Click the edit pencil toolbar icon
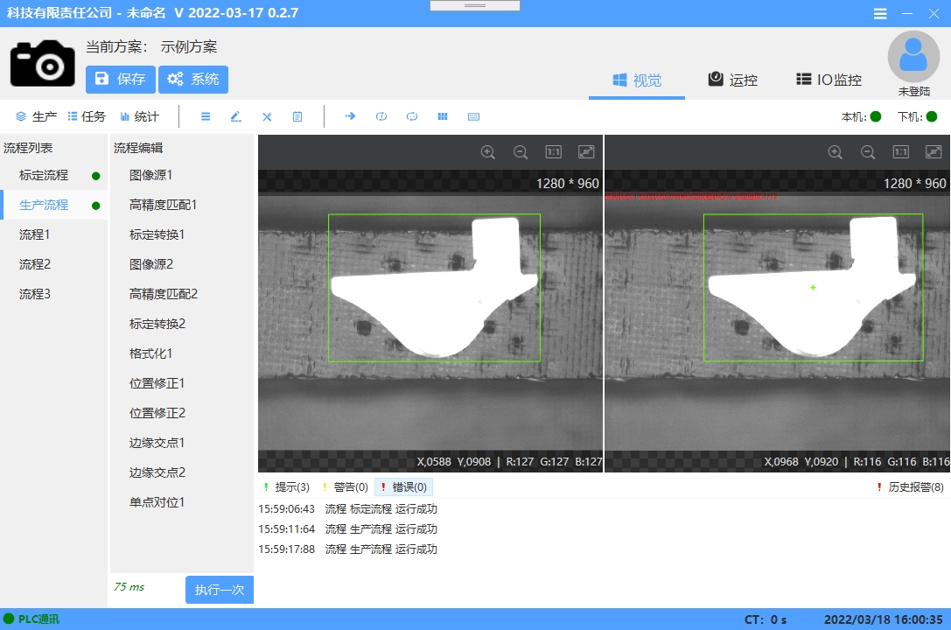This screenshot has height=630, width=951. click(x=236, y=116)
